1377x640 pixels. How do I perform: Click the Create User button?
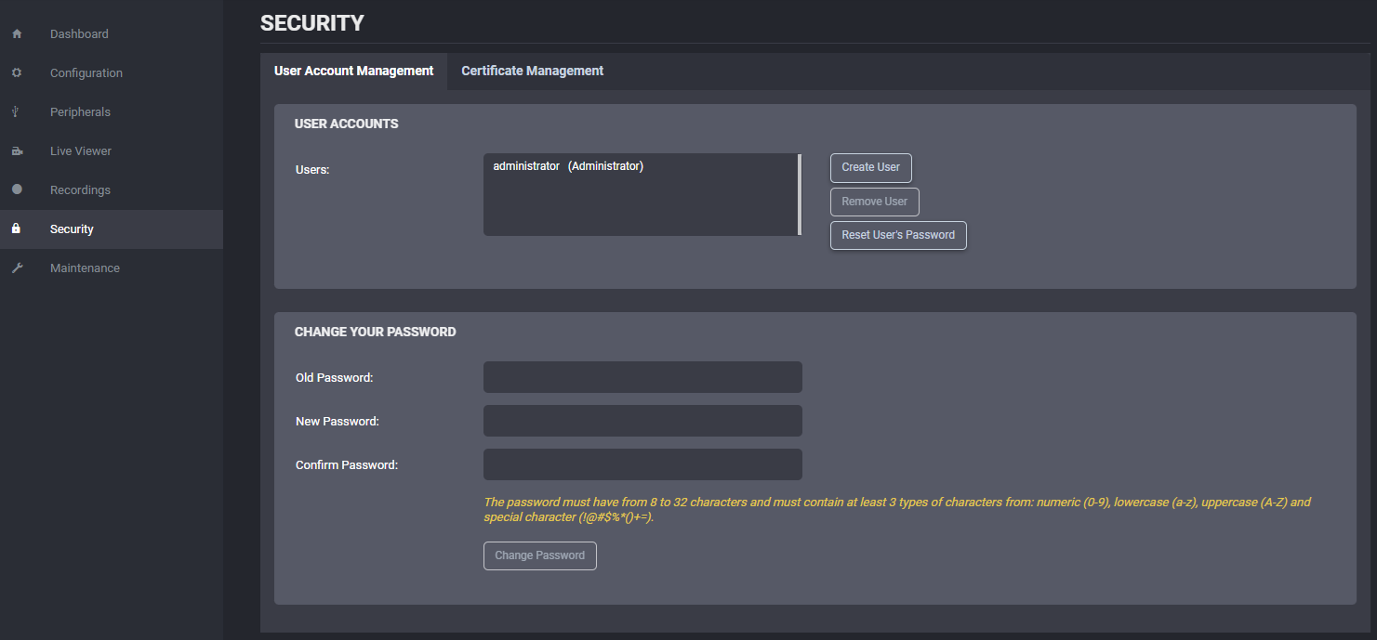[x=871, y=168]
